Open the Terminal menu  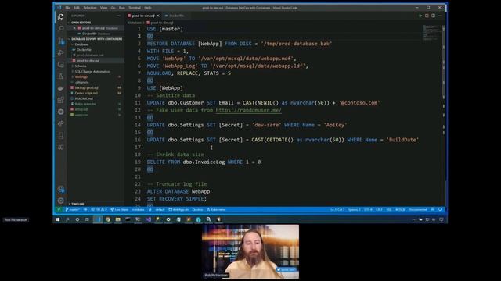point(135,8)
